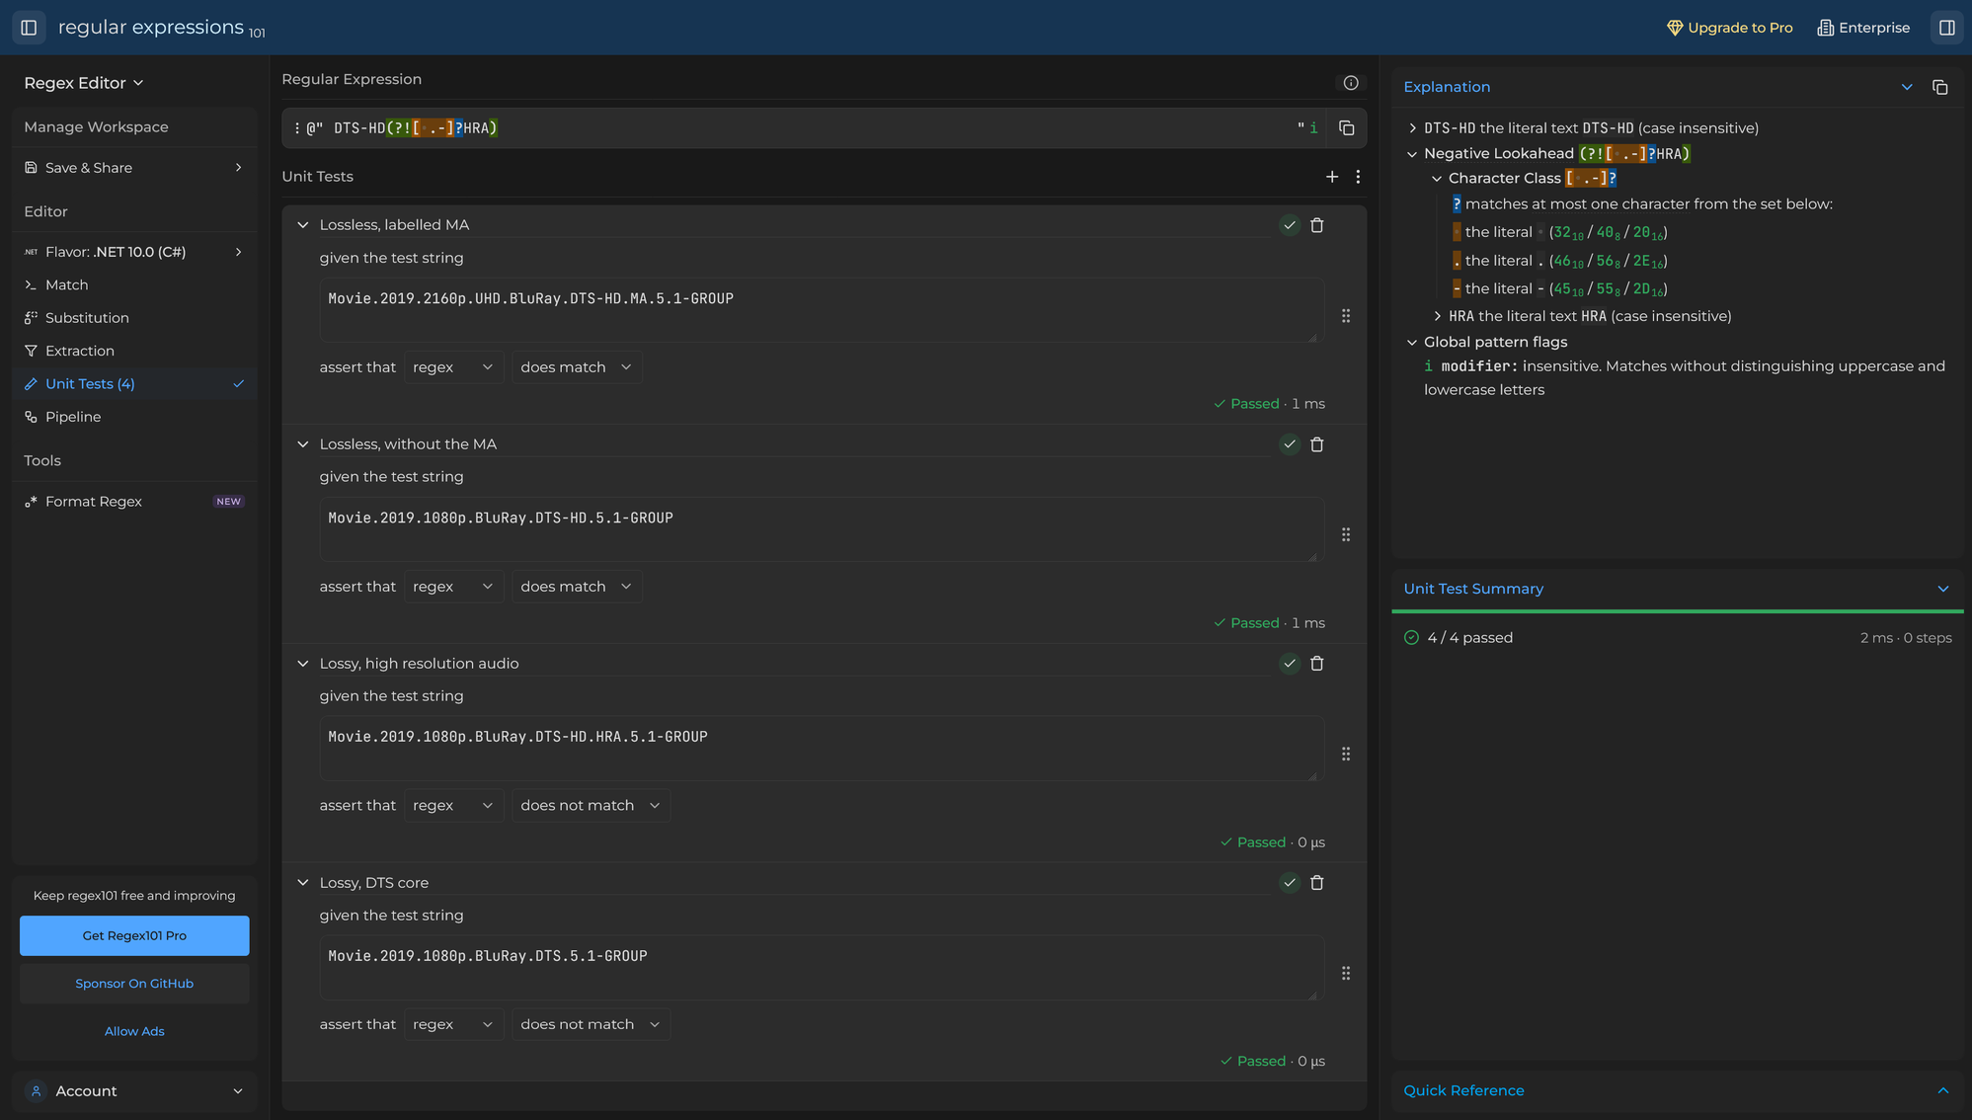Image resolution: width=1972 pixels, height=1120 pixels.
Task: Toggle enabled check on 'Lossless, labelled MA' test
Action: [x=1289, y=225]
